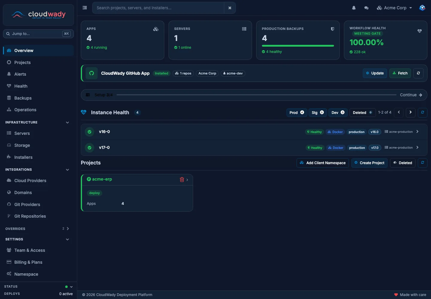Open Installers in the sidebar

click(38, 157)
